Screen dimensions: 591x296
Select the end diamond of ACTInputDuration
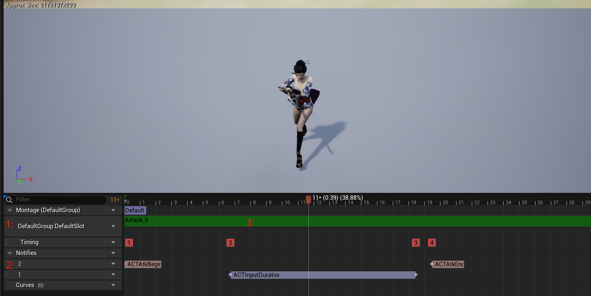(415, 275)
